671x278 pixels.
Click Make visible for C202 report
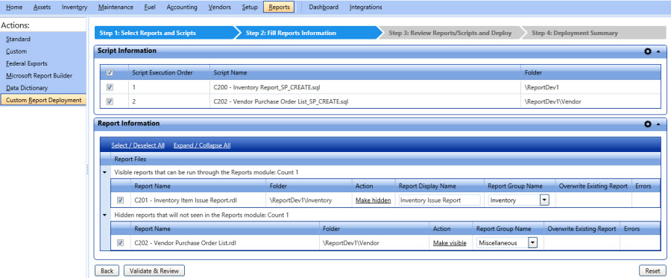tap(450, 243)
